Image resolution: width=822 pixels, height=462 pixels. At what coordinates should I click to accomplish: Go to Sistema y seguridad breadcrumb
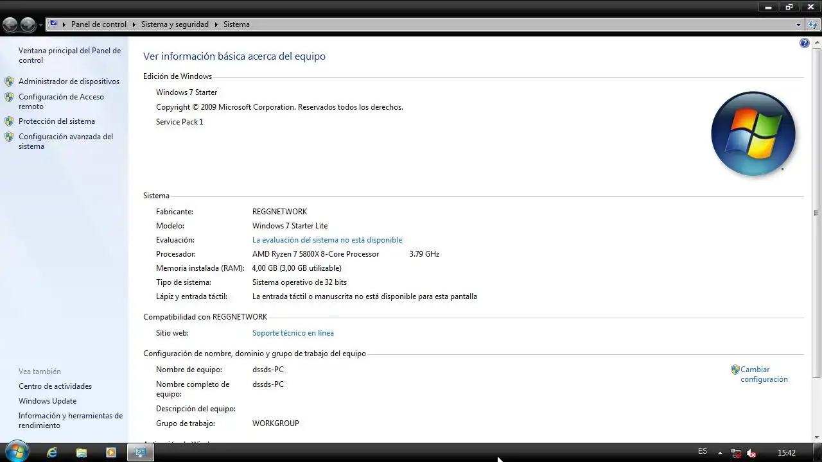point(175,24)
